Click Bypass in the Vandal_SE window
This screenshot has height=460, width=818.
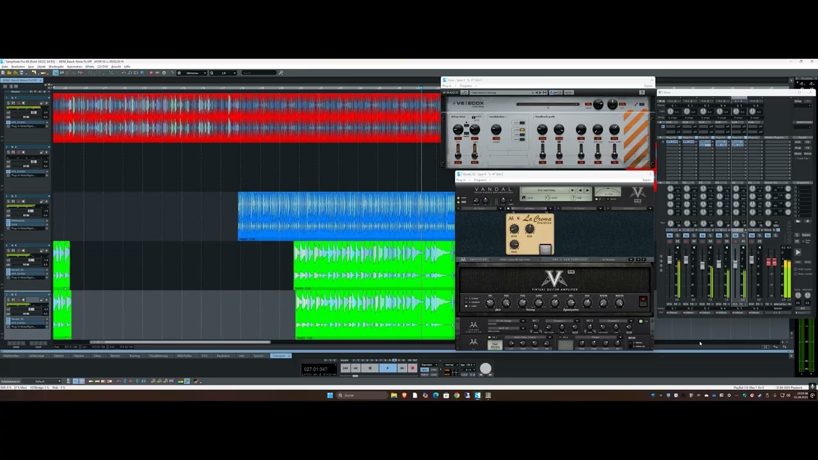[x=647, y=180]
